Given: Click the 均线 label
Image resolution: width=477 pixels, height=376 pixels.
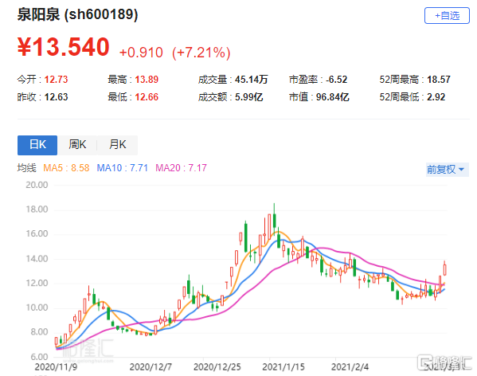Looking at the screenshot, I should 27,168.
